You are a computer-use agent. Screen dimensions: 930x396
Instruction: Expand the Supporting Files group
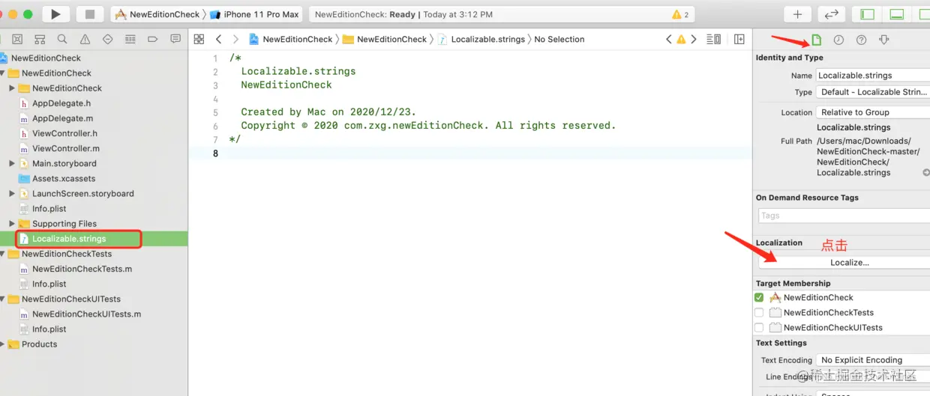(12, 223)
